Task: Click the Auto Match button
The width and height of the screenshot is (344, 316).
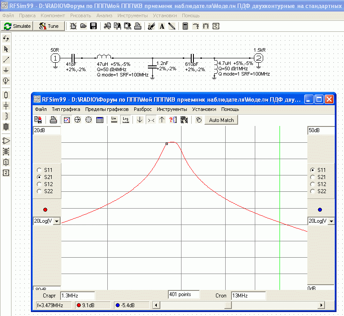Action: pos(221,120)
